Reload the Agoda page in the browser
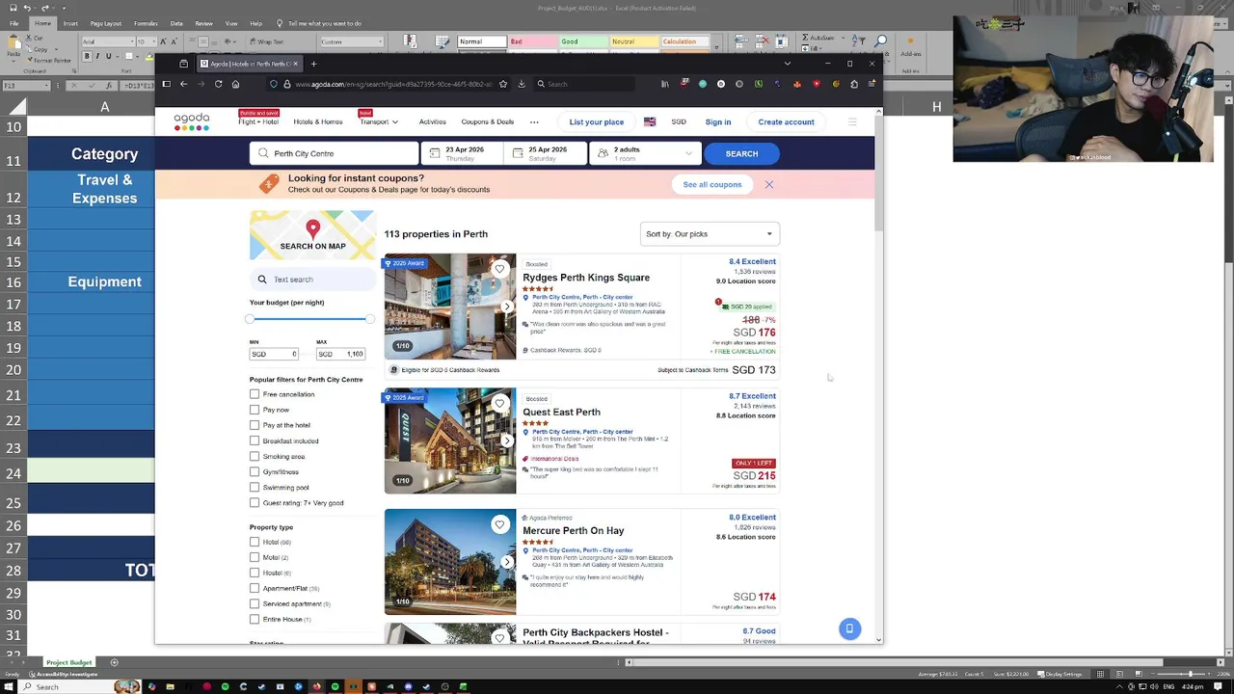The image size is (1234, 694). pos(218,84)
